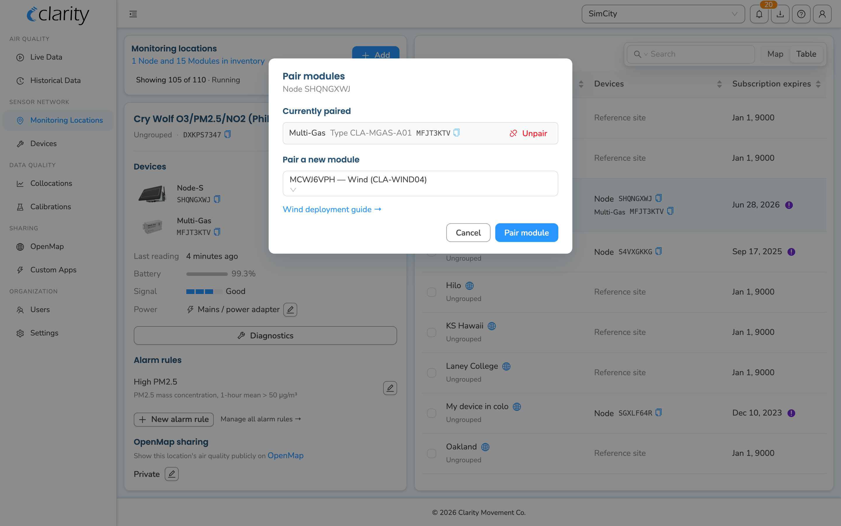The width and height of the screenshot is (841, 526).
Task: Select the Laney College row checkbox
Action: pos(432,373)
